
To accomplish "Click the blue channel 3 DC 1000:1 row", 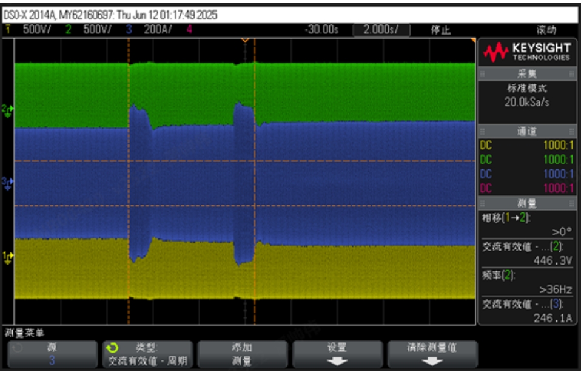I will pos(527,174).
